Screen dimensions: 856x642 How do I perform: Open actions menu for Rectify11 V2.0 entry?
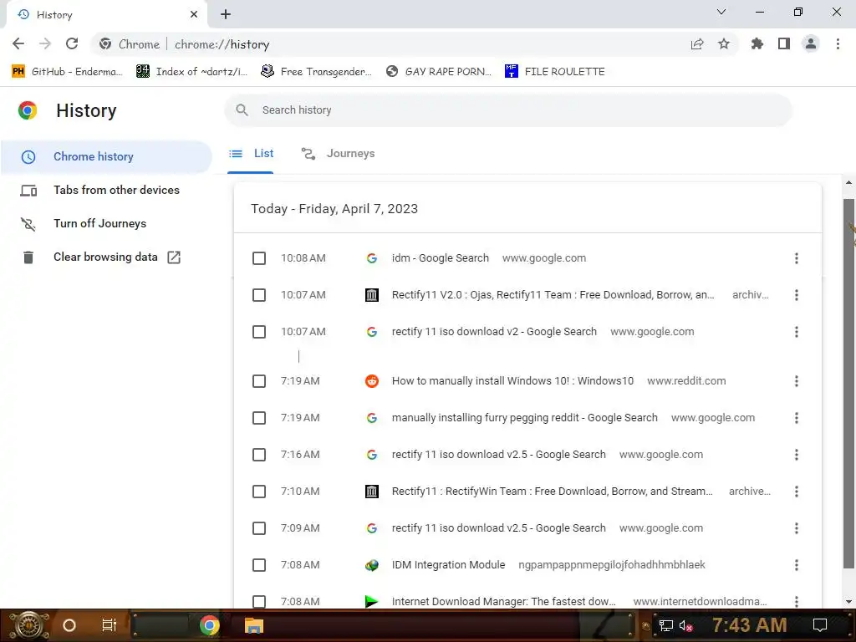(797, 295)
